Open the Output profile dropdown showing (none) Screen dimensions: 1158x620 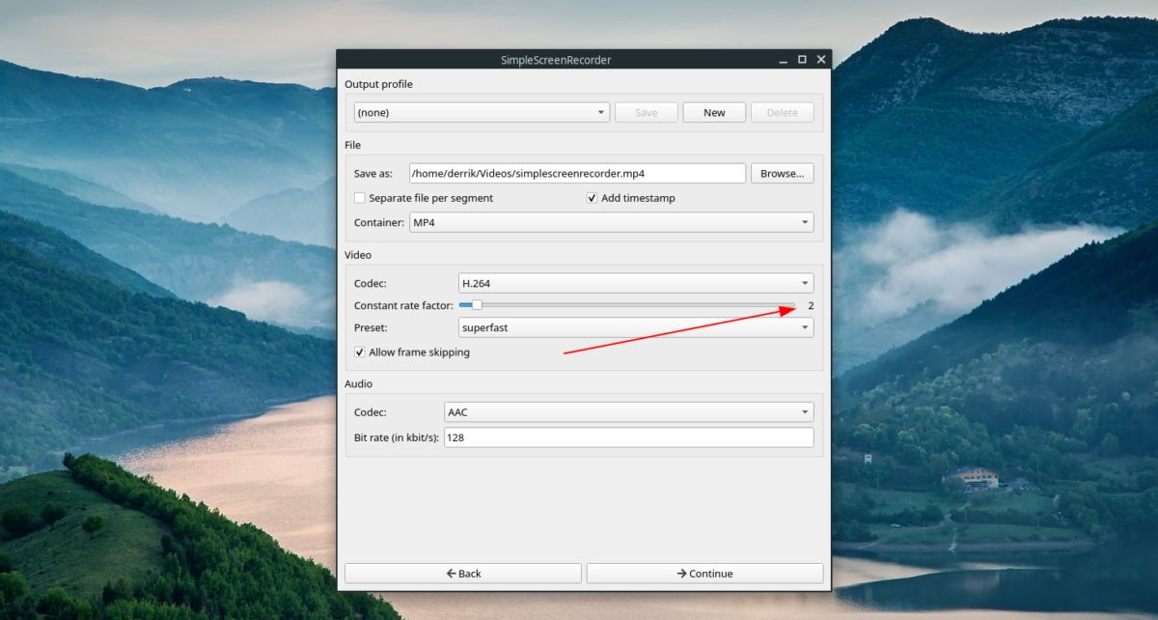pyautogui.click(x=482, y=113)
